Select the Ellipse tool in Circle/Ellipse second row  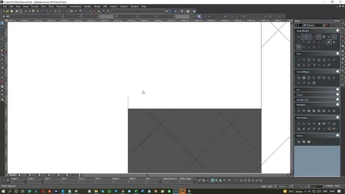pyautogui.click(x=299, y=83)
